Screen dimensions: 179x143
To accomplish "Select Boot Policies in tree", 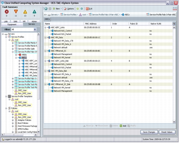I will [x=23, y=123].
